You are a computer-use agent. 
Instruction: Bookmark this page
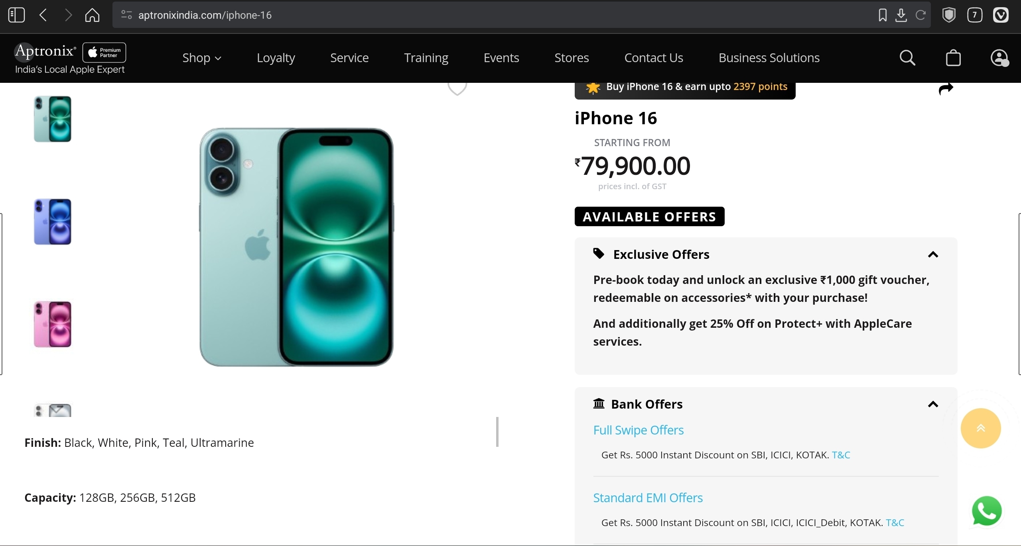pyautogui.click(x=882, y=15)
